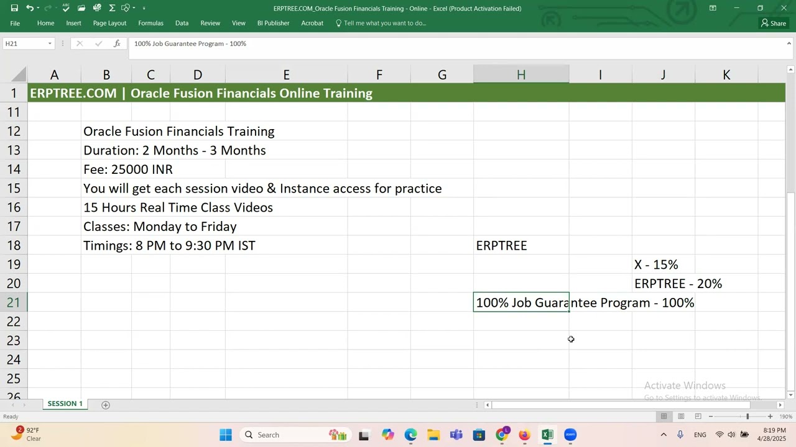Select cell 'Oracle Fusion Financials Training'

coord(178,131)
